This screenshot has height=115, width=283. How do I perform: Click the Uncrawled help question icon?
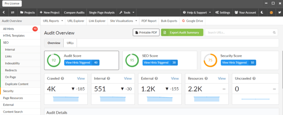coord(254,78)
